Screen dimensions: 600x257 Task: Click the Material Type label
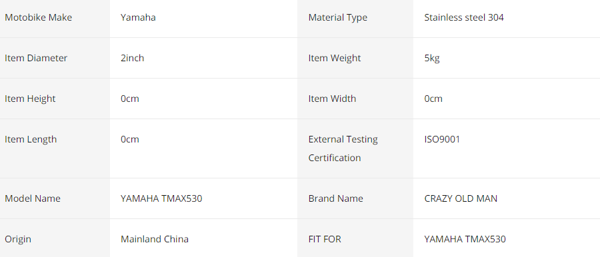pos(338,17)
